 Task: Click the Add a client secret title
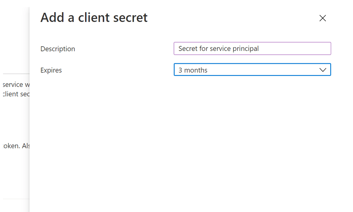(x=94, y=17)
